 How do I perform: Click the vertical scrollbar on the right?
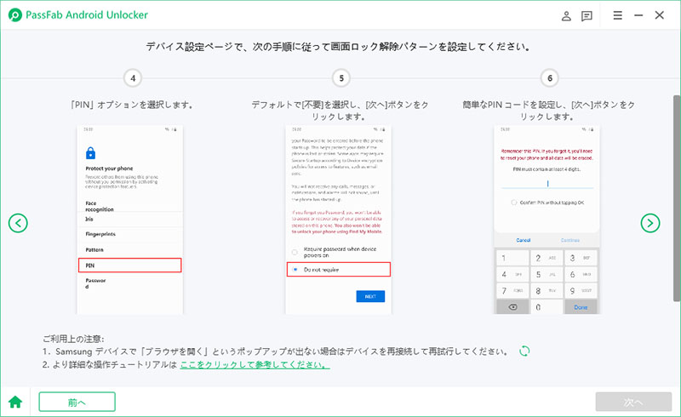(677, 197)
